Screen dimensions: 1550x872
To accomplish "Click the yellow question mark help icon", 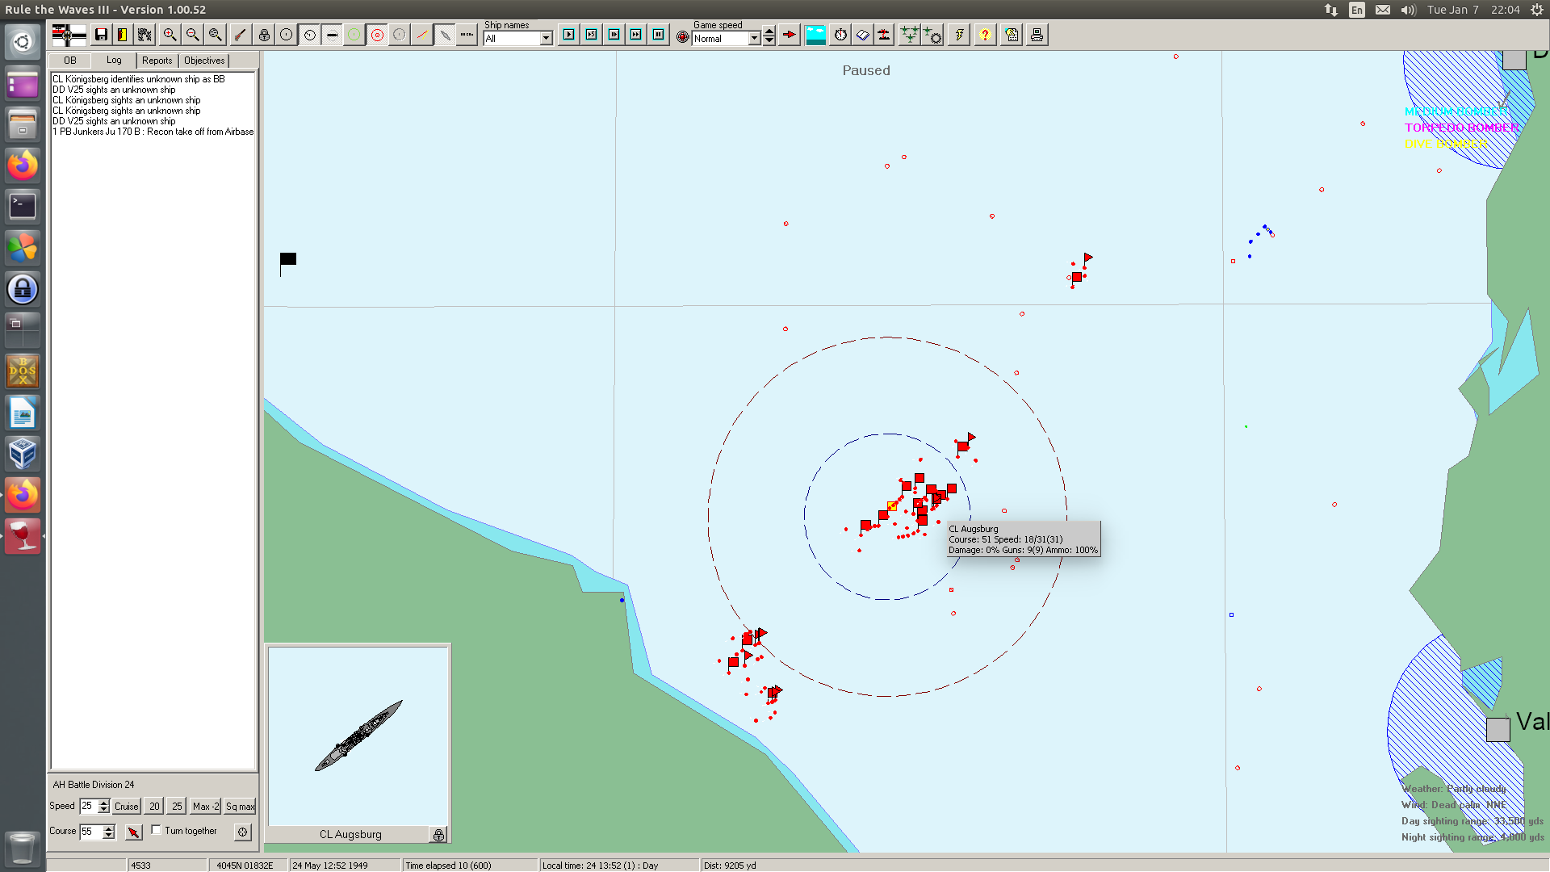I will pyautogui.click(x=985, y=35).
